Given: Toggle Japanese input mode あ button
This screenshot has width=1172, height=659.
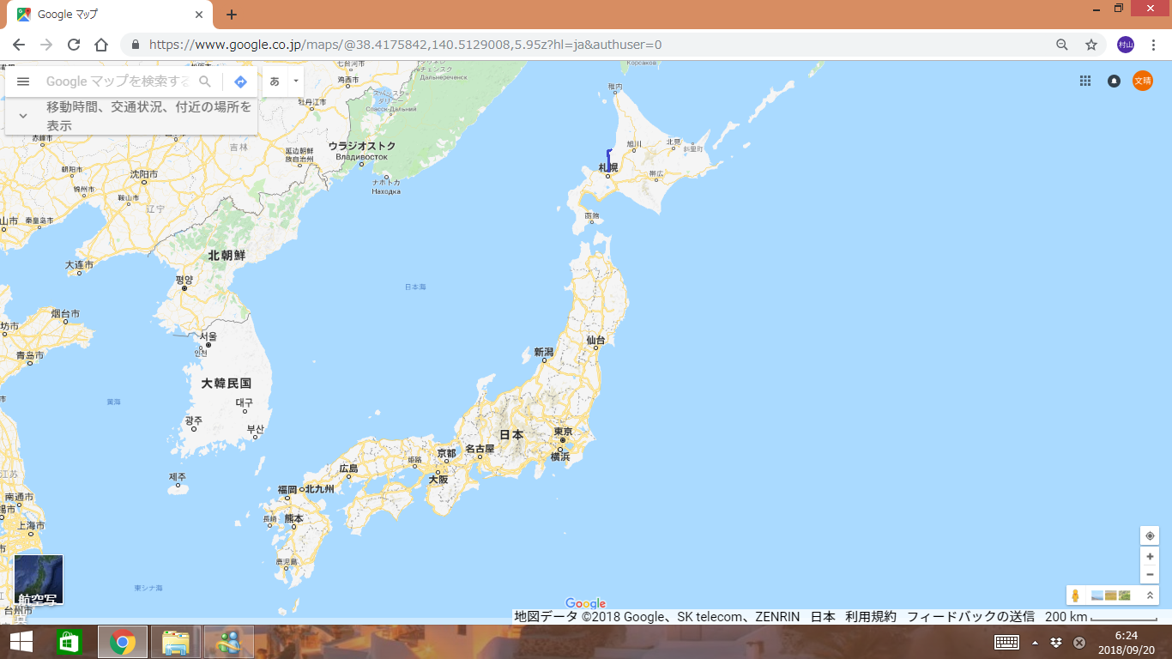Looking at the screenshot, I should tap(275, 82).
